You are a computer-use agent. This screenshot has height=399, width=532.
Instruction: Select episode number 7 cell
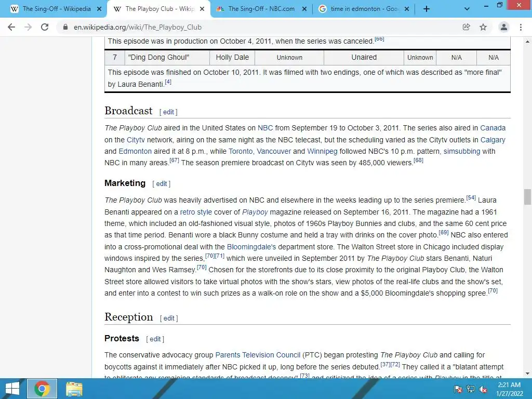[115, 57]
